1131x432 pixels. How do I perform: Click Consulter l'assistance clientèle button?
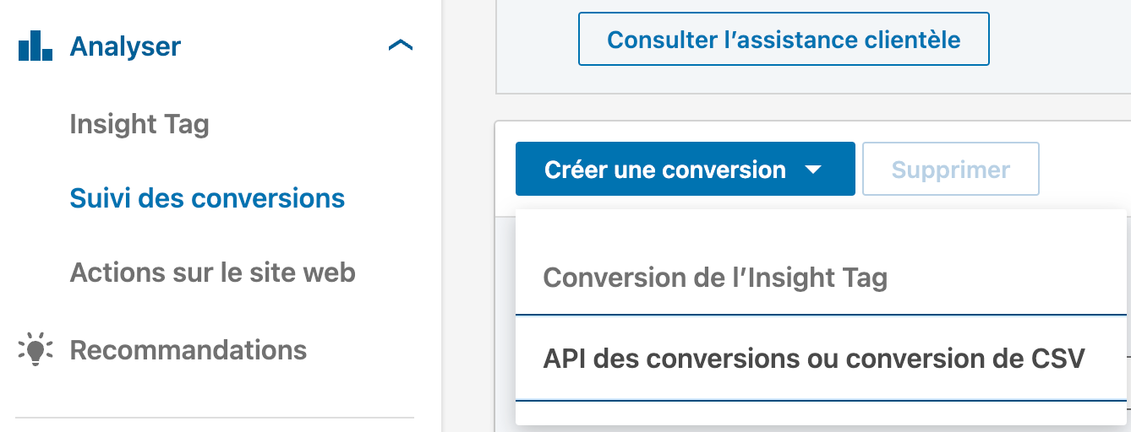click(784, 39)
